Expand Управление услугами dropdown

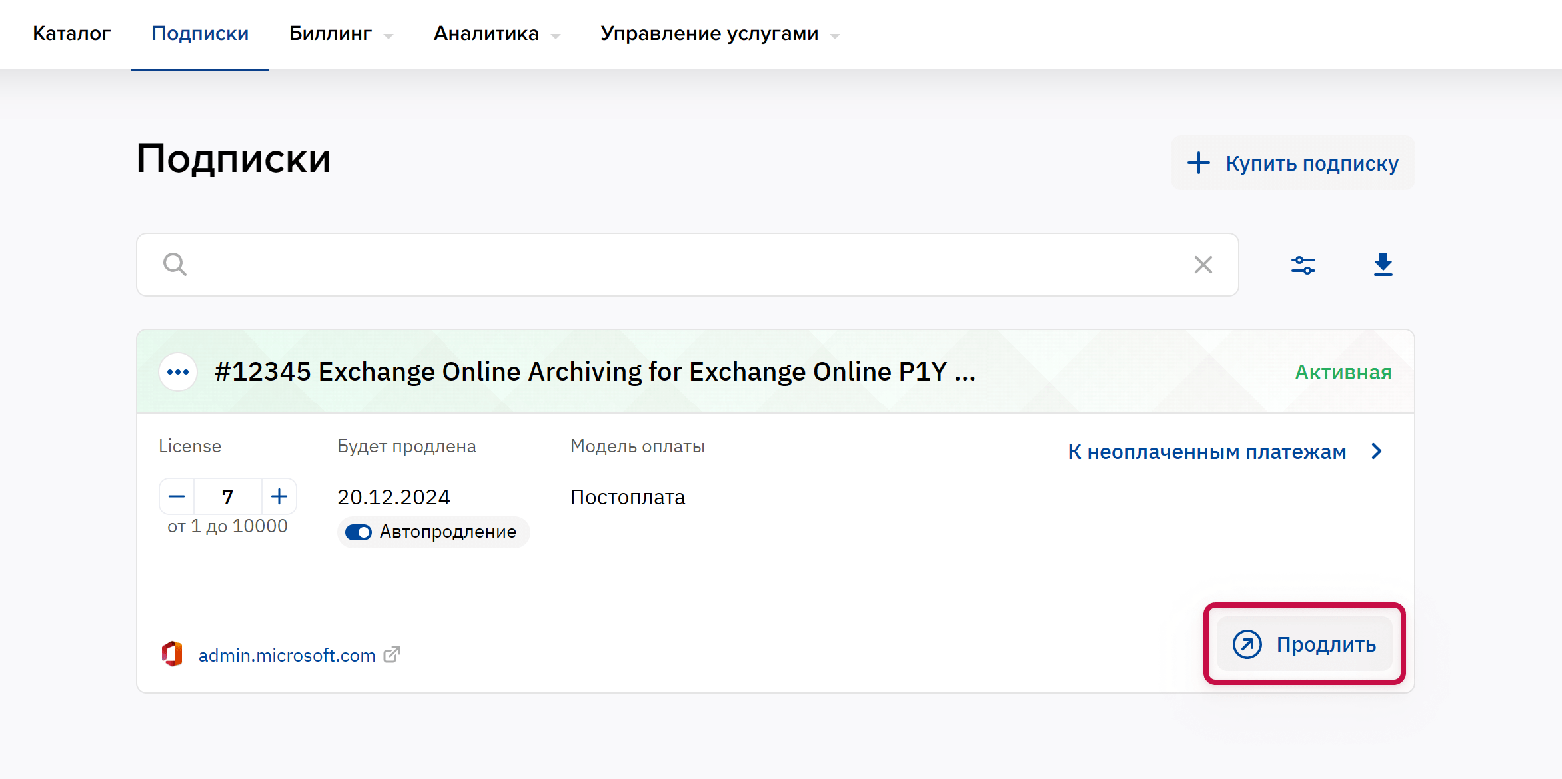point(719,34)
